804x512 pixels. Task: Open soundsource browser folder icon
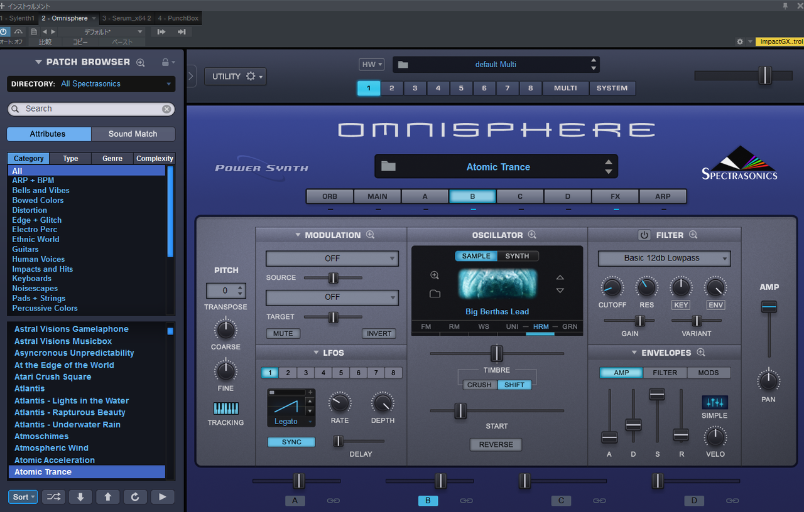[435, 294]
